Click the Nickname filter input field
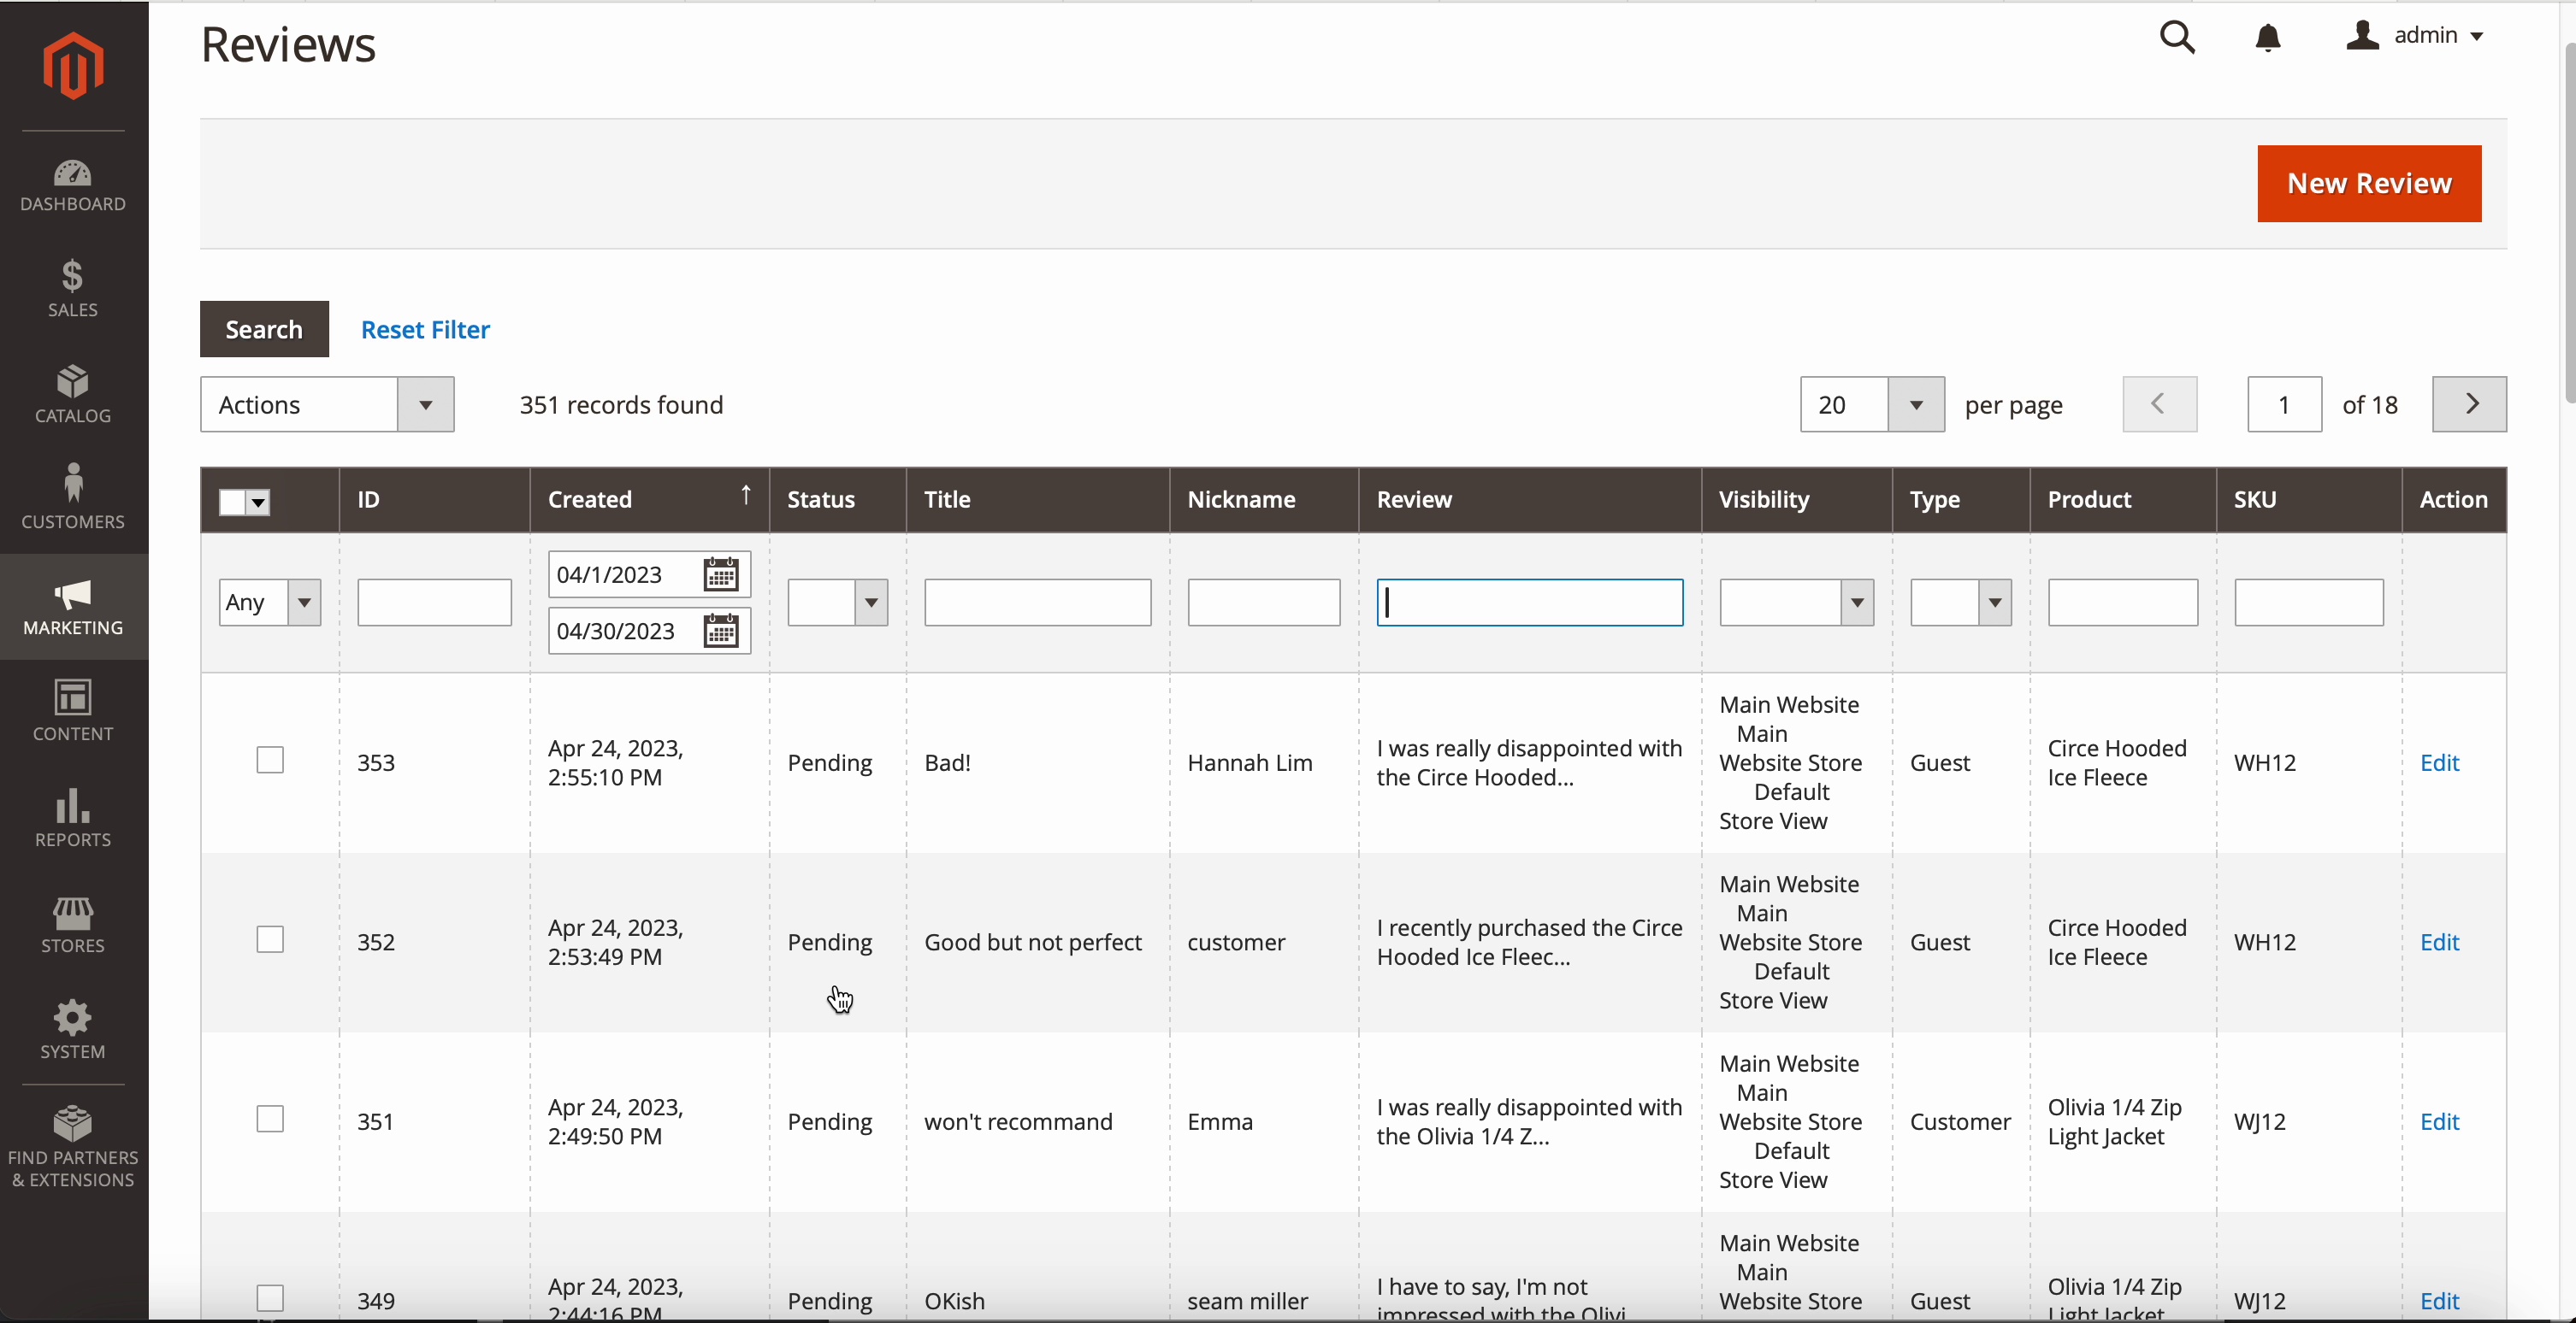This screenshot has width=2576, height=1323. [1263, 603]
